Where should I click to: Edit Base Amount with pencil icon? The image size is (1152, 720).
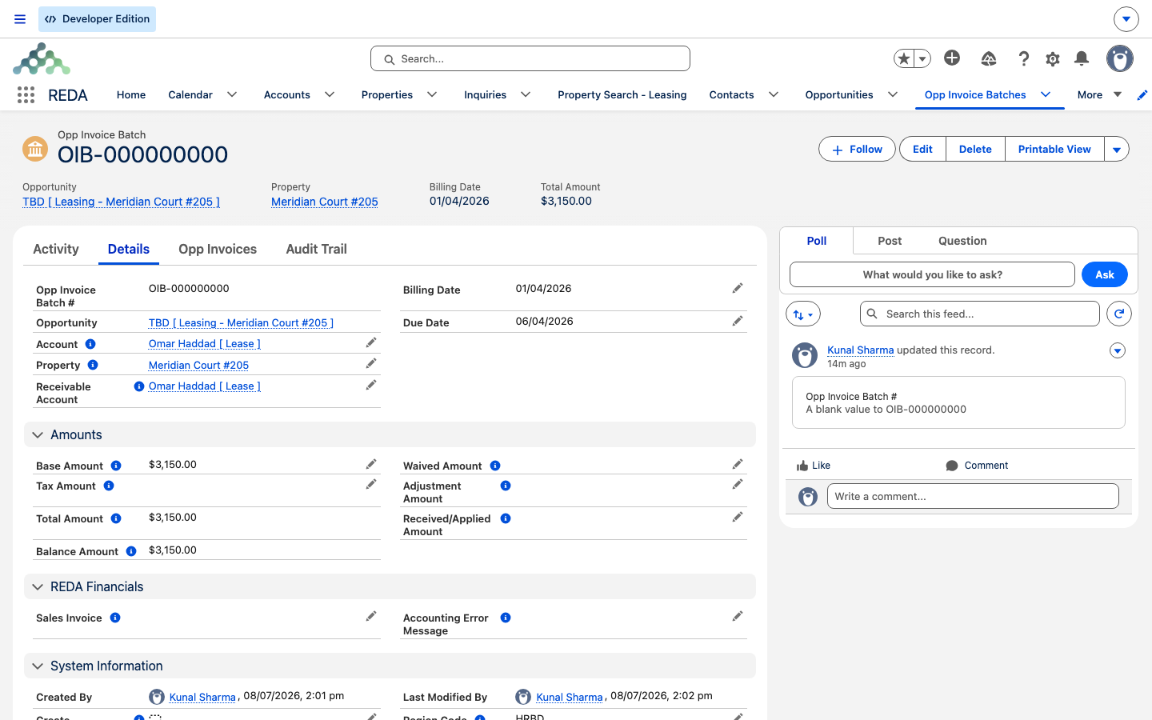[x=371, y=464]
